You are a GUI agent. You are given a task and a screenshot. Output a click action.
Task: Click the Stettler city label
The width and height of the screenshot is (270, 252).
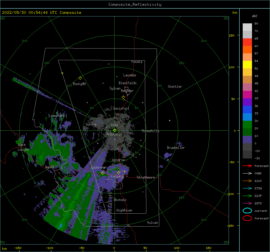pyautogui.click(x=175, y=87)
